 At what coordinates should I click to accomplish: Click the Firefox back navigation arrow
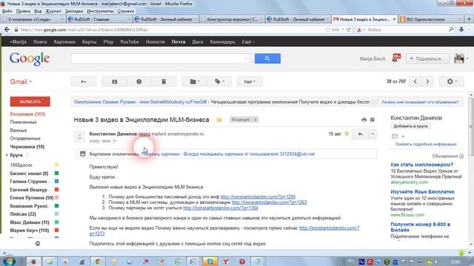(7, 30)
